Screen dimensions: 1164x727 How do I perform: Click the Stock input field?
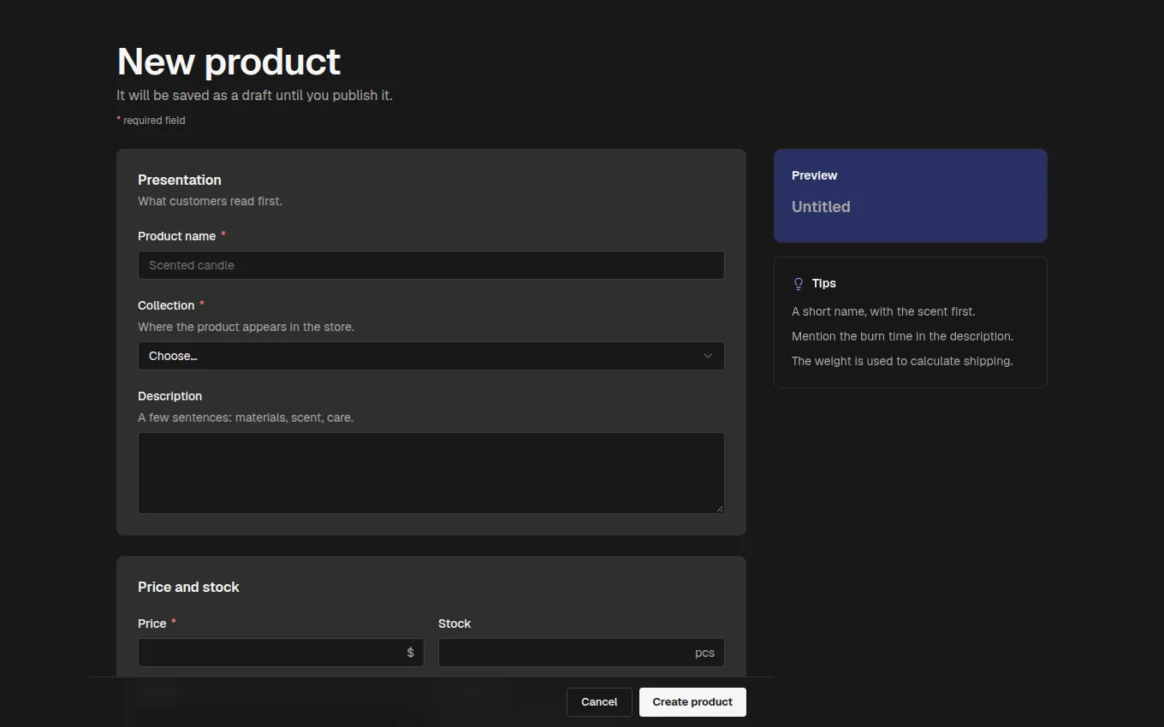pyautogui.click(x=581, y=653)
